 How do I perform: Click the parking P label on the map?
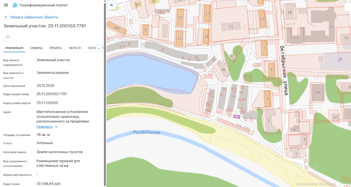tap(340, 60)
